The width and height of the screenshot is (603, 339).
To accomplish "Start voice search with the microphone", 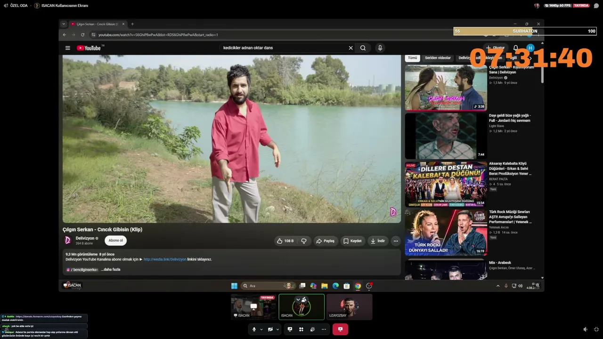I will click(380, 48).
